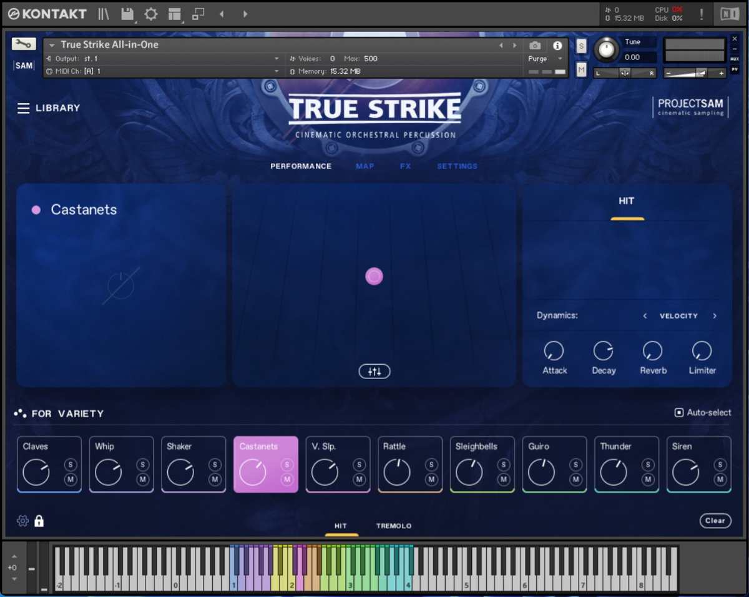Open the workspace layout icon

[175, 14]
